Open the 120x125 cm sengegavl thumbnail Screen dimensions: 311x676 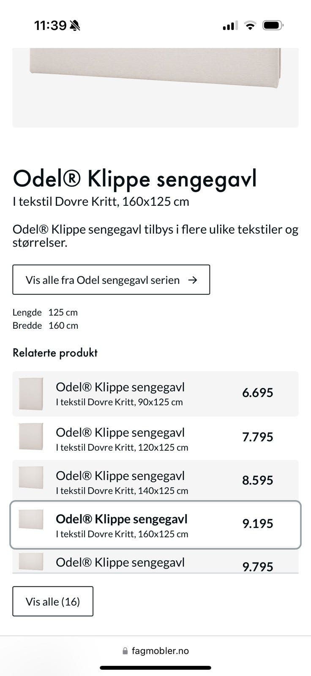31,436
